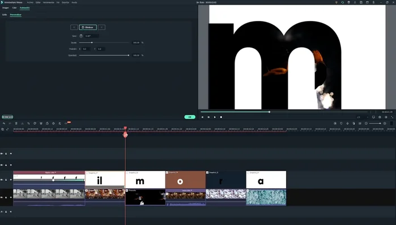Click the scale slider handle

[92, 43]
